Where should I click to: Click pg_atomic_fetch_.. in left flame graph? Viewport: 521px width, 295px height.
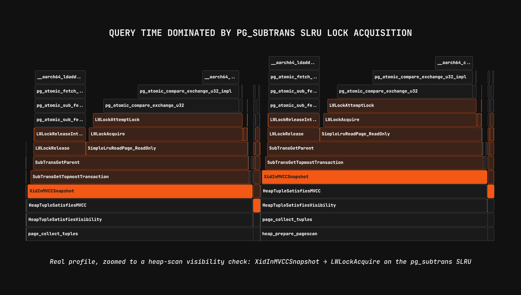point(60,91)
